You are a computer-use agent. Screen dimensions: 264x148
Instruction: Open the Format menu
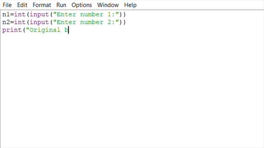pos(42,5)
